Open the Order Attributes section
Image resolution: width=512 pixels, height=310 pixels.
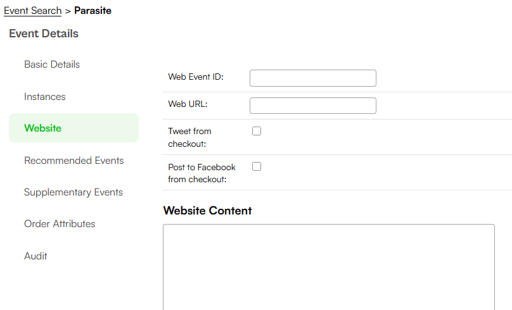pos(60,223)
